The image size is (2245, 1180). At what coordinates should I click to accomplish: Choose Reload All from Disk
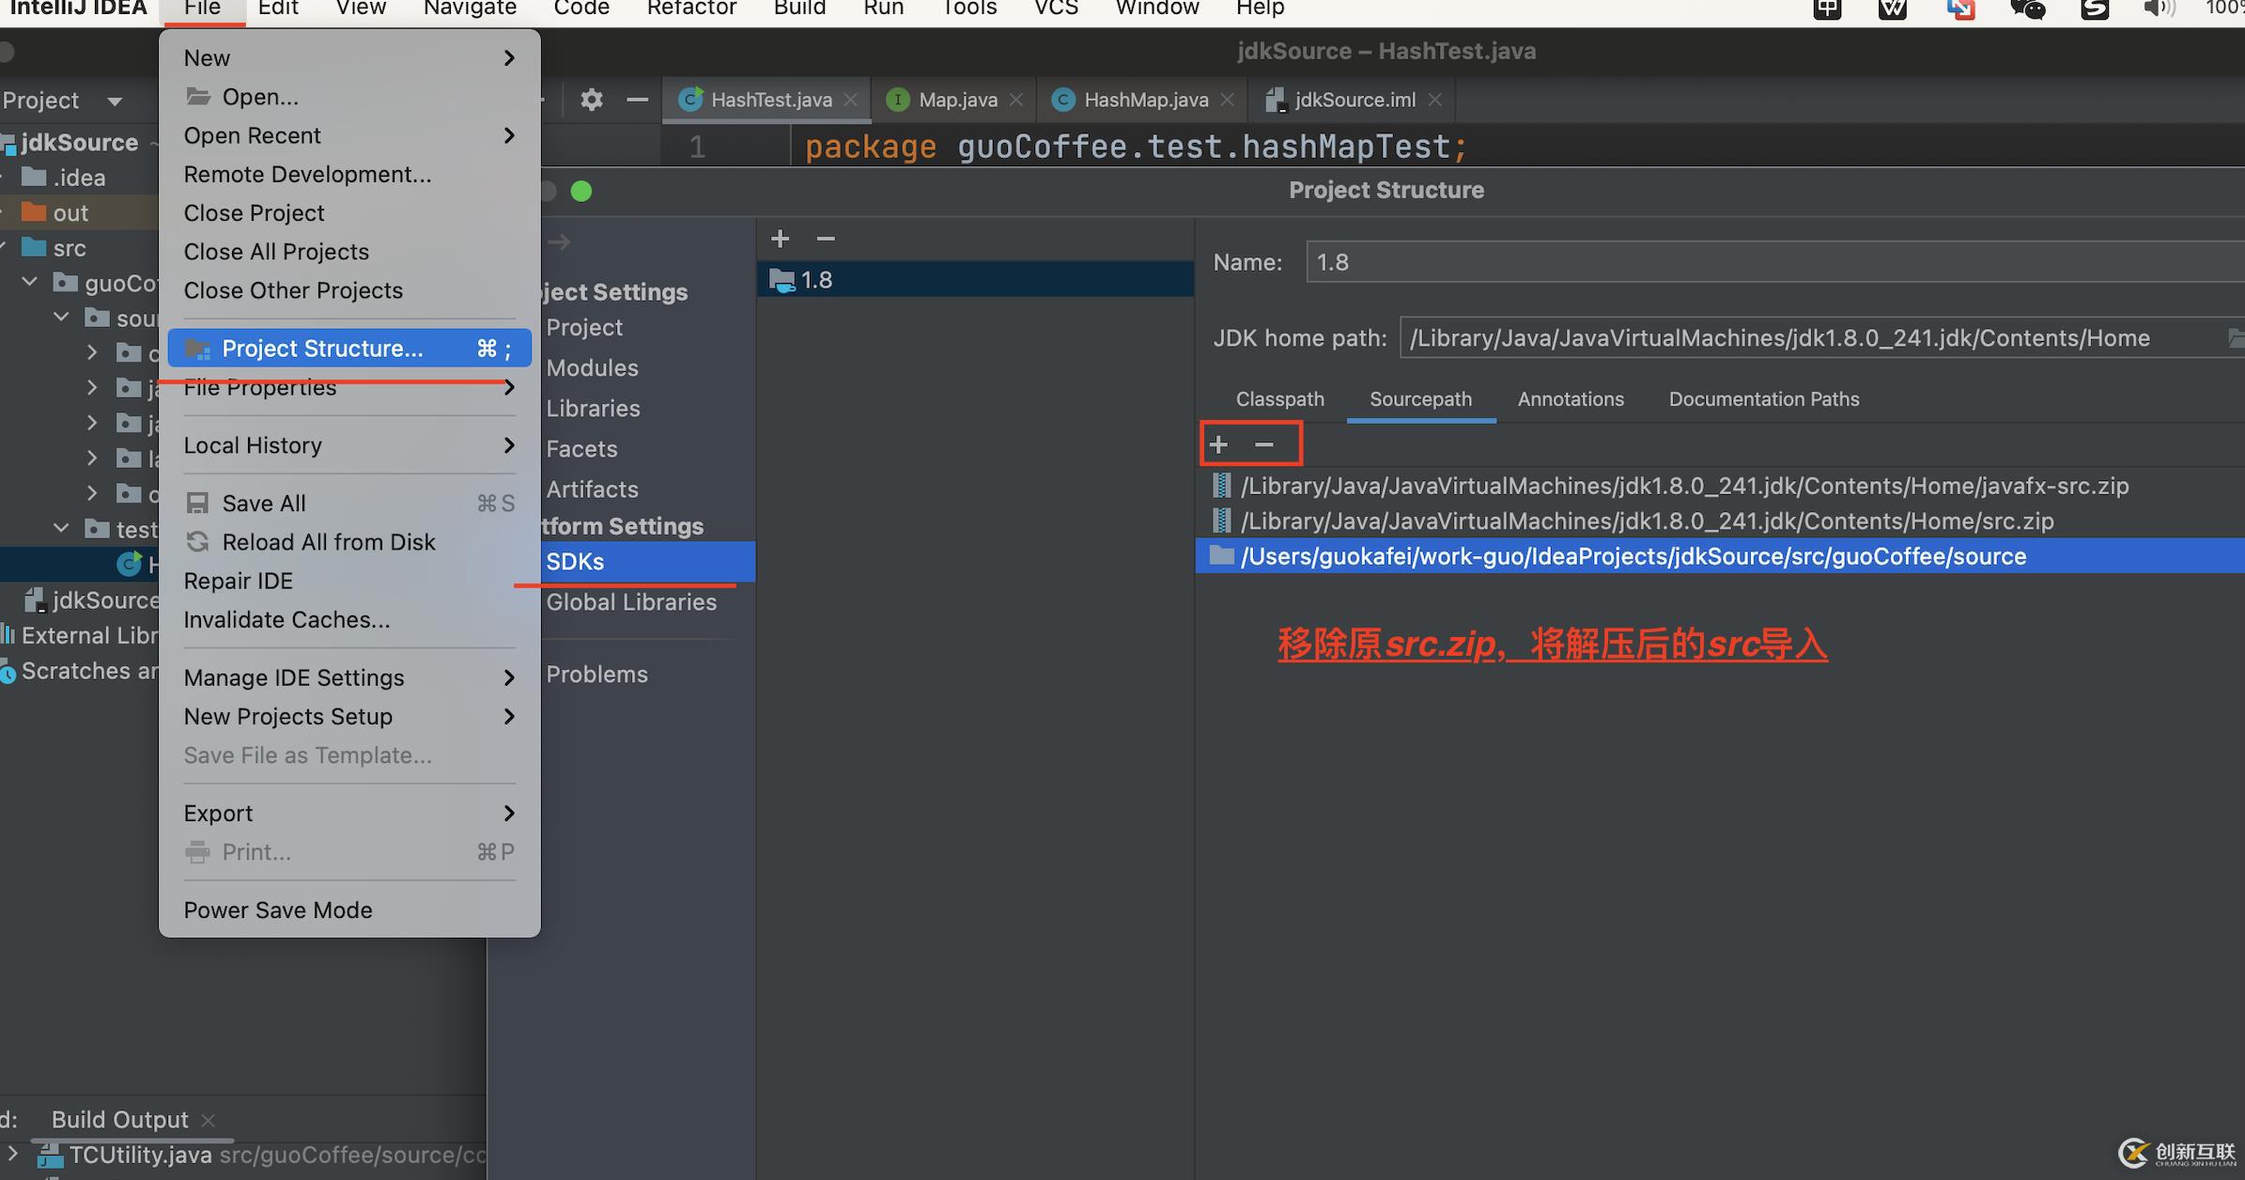(349, 542)
